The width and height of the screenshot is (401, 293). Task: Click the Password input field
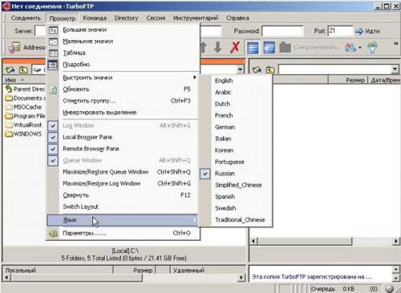[282, 31]
